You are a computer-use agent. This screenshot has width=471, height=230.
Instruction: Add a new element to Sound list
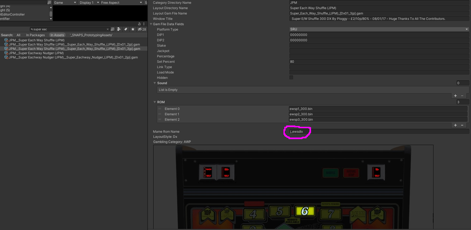pyautogui.click(x=455, y=96)
